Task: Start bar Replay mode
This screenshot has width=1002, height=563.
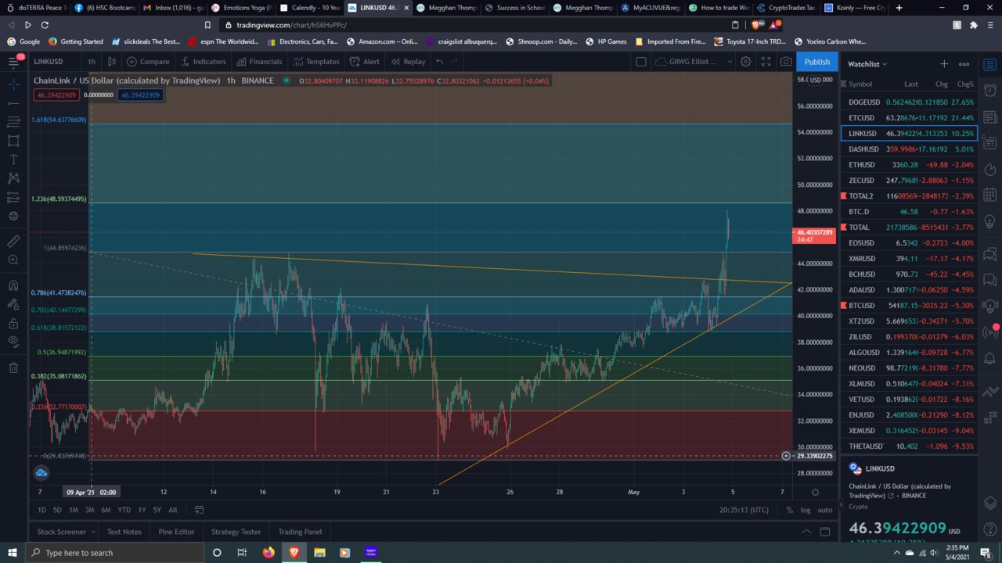Action: point(408,62)
